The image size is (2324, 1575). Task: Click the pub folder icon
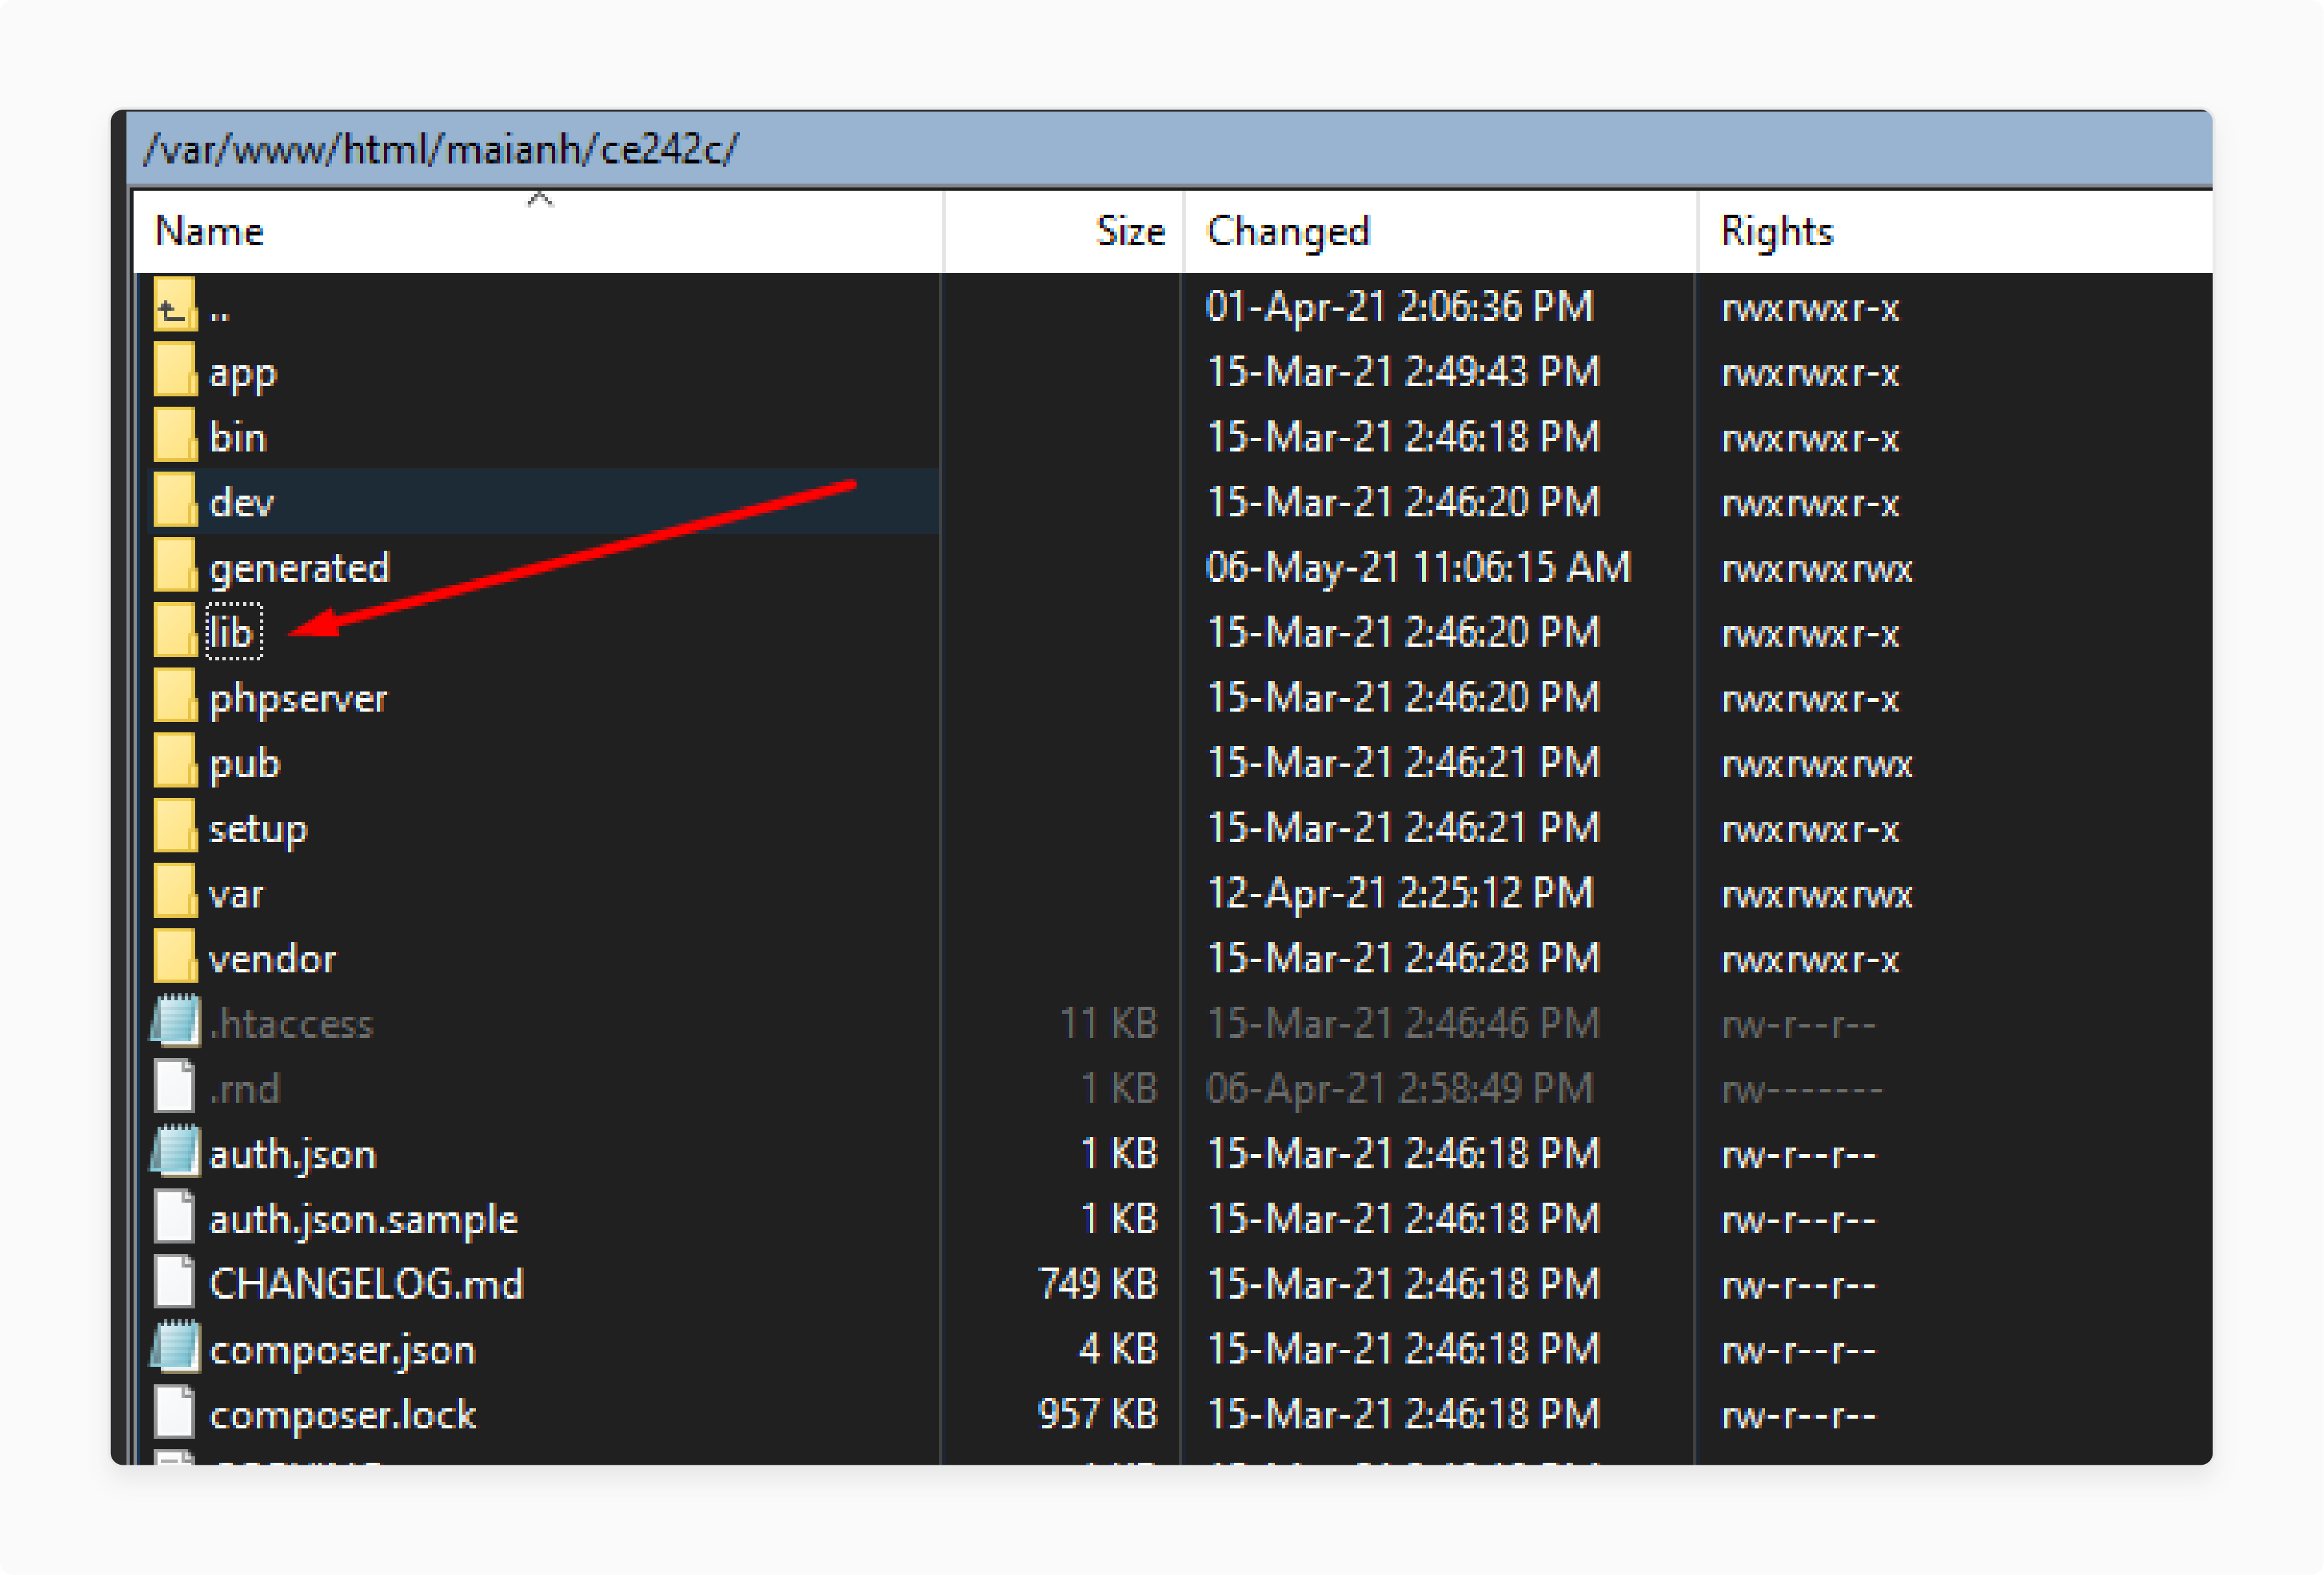point(175,762)
